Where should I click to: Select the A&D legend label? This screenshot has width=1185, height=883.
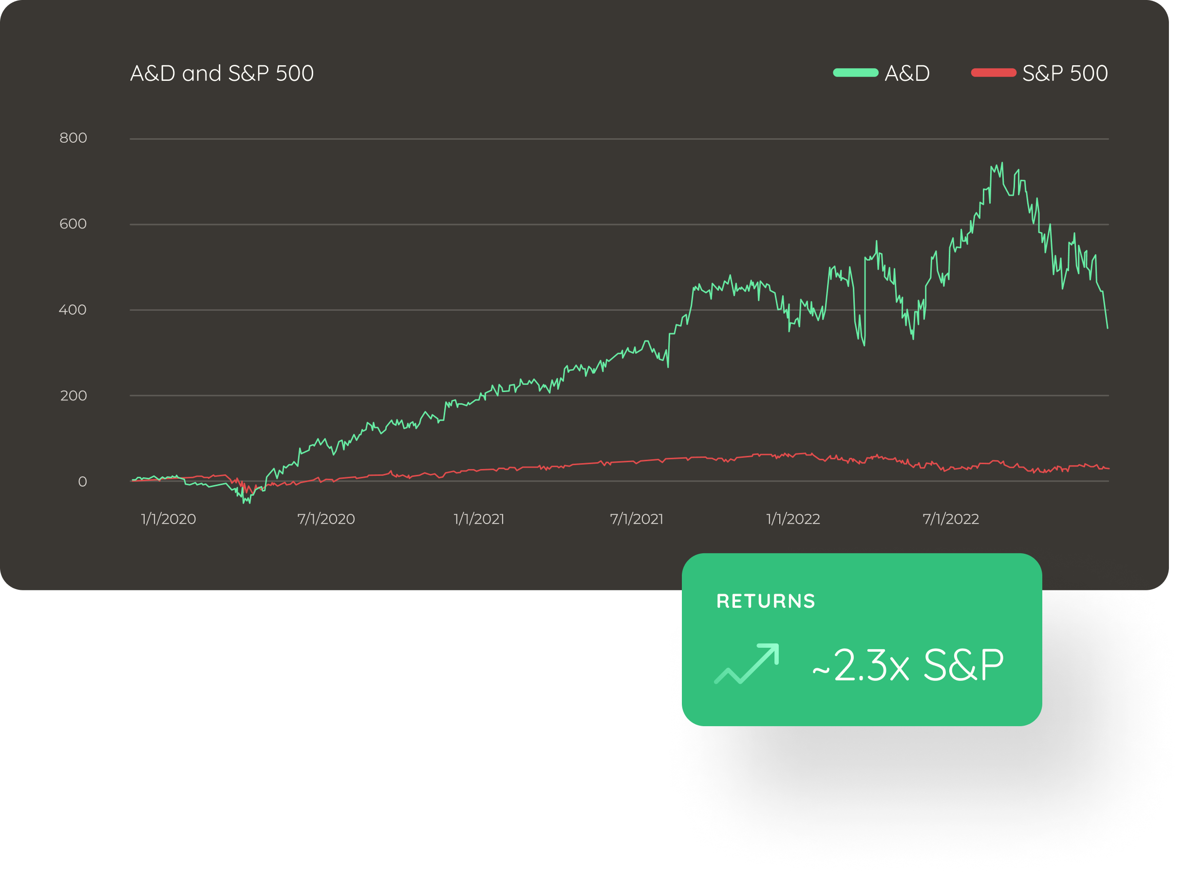click(x=907, y=73)
